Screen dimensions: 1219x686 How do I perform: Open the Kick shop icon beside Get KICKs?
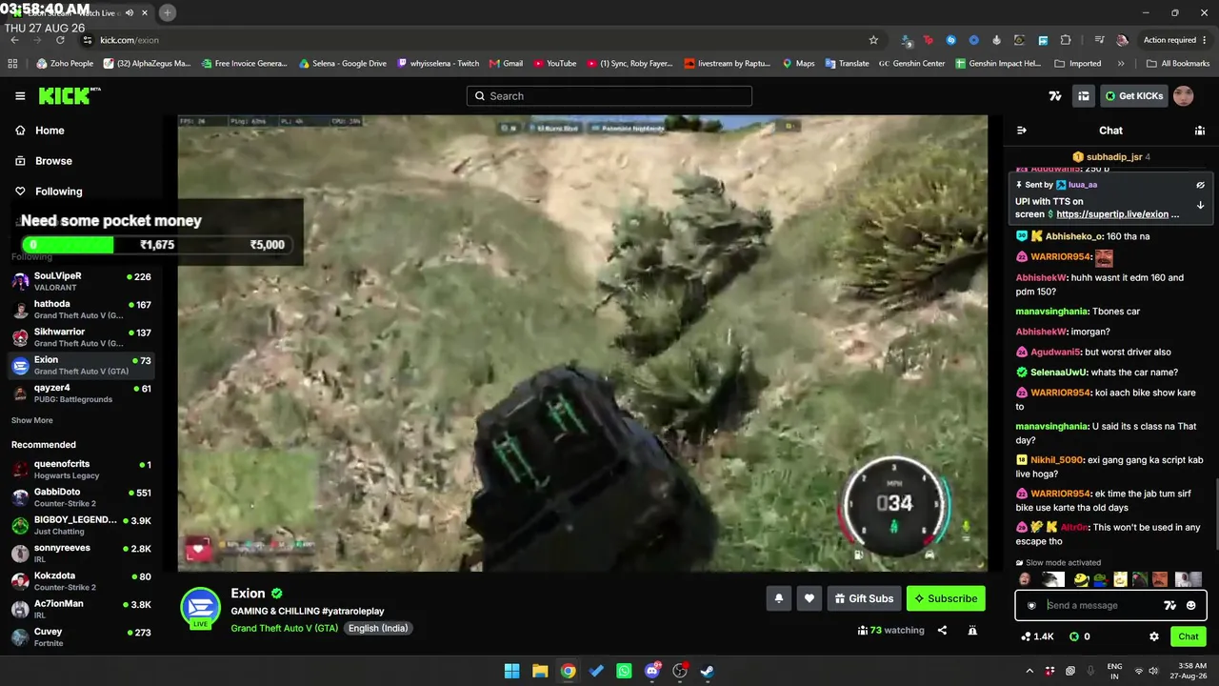coord(1084,96)
